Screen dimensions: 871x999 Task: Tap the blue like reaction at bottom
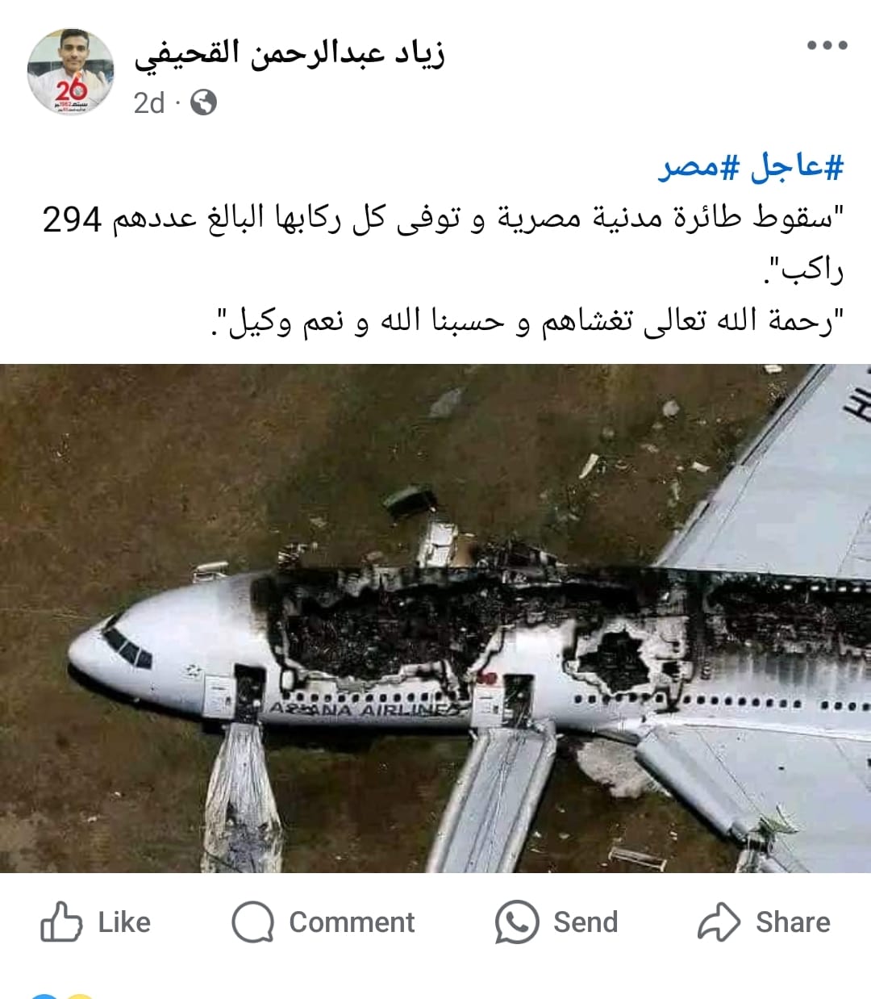coord(44,996)
